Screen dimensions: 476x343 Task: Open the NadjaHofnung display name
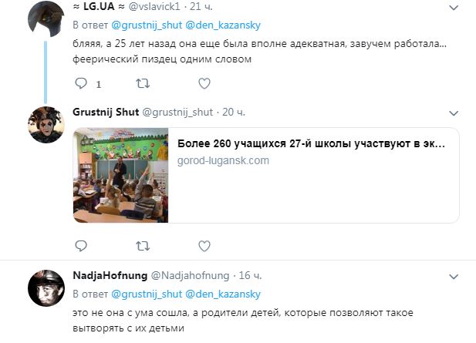click(x=110, y=275)
